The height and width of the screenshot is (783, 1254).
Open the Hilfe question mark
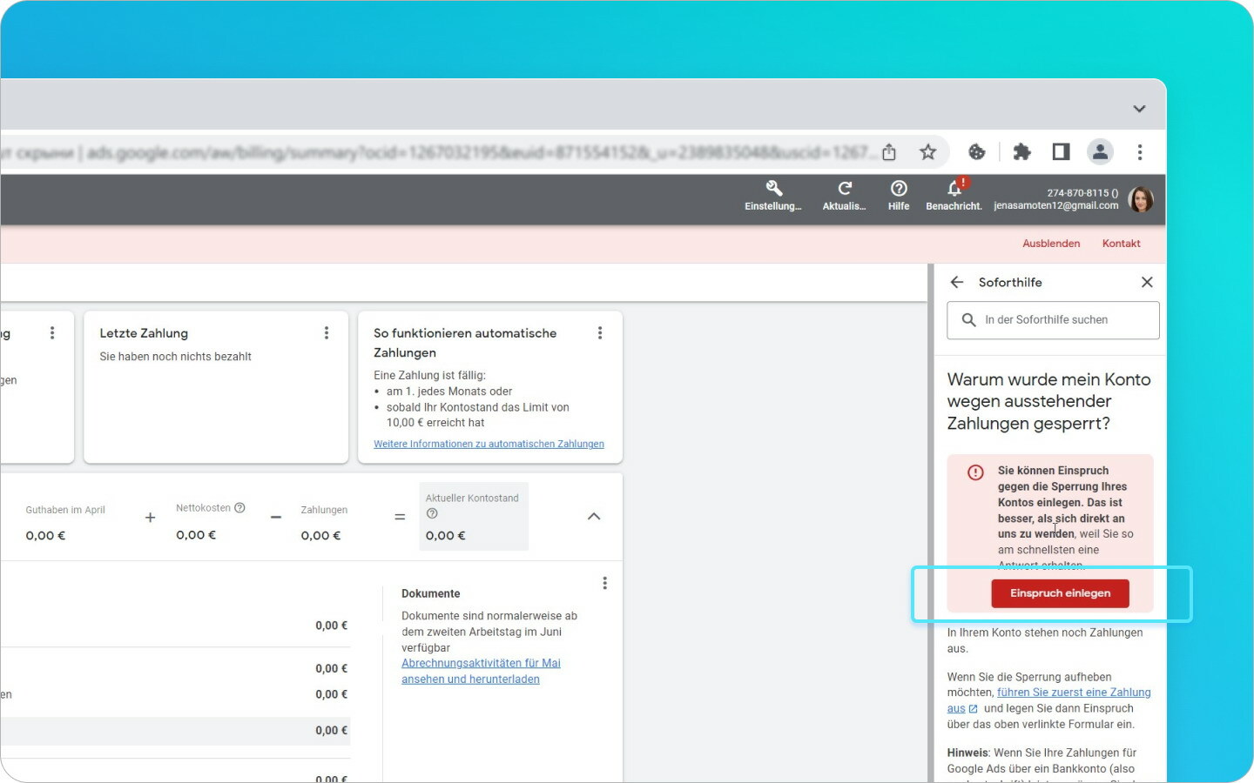pos(899,196)
